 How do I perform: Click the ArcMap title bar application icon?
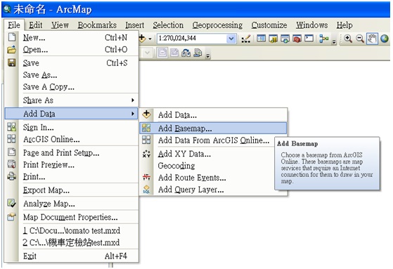click(x=7, y=9)
